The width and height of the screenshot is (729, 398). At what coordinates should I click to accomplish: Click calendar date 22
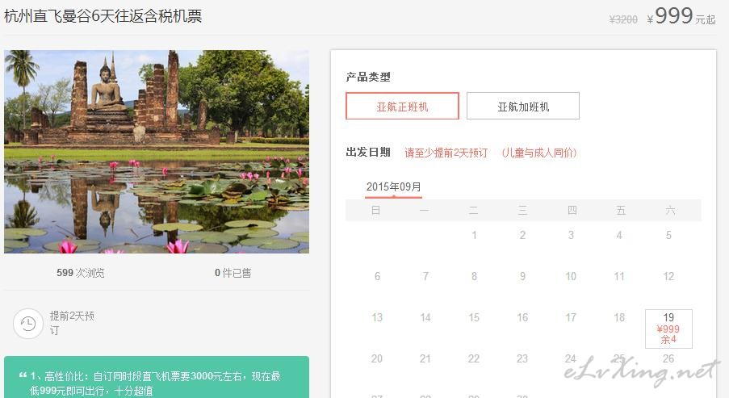coord(474,358)
